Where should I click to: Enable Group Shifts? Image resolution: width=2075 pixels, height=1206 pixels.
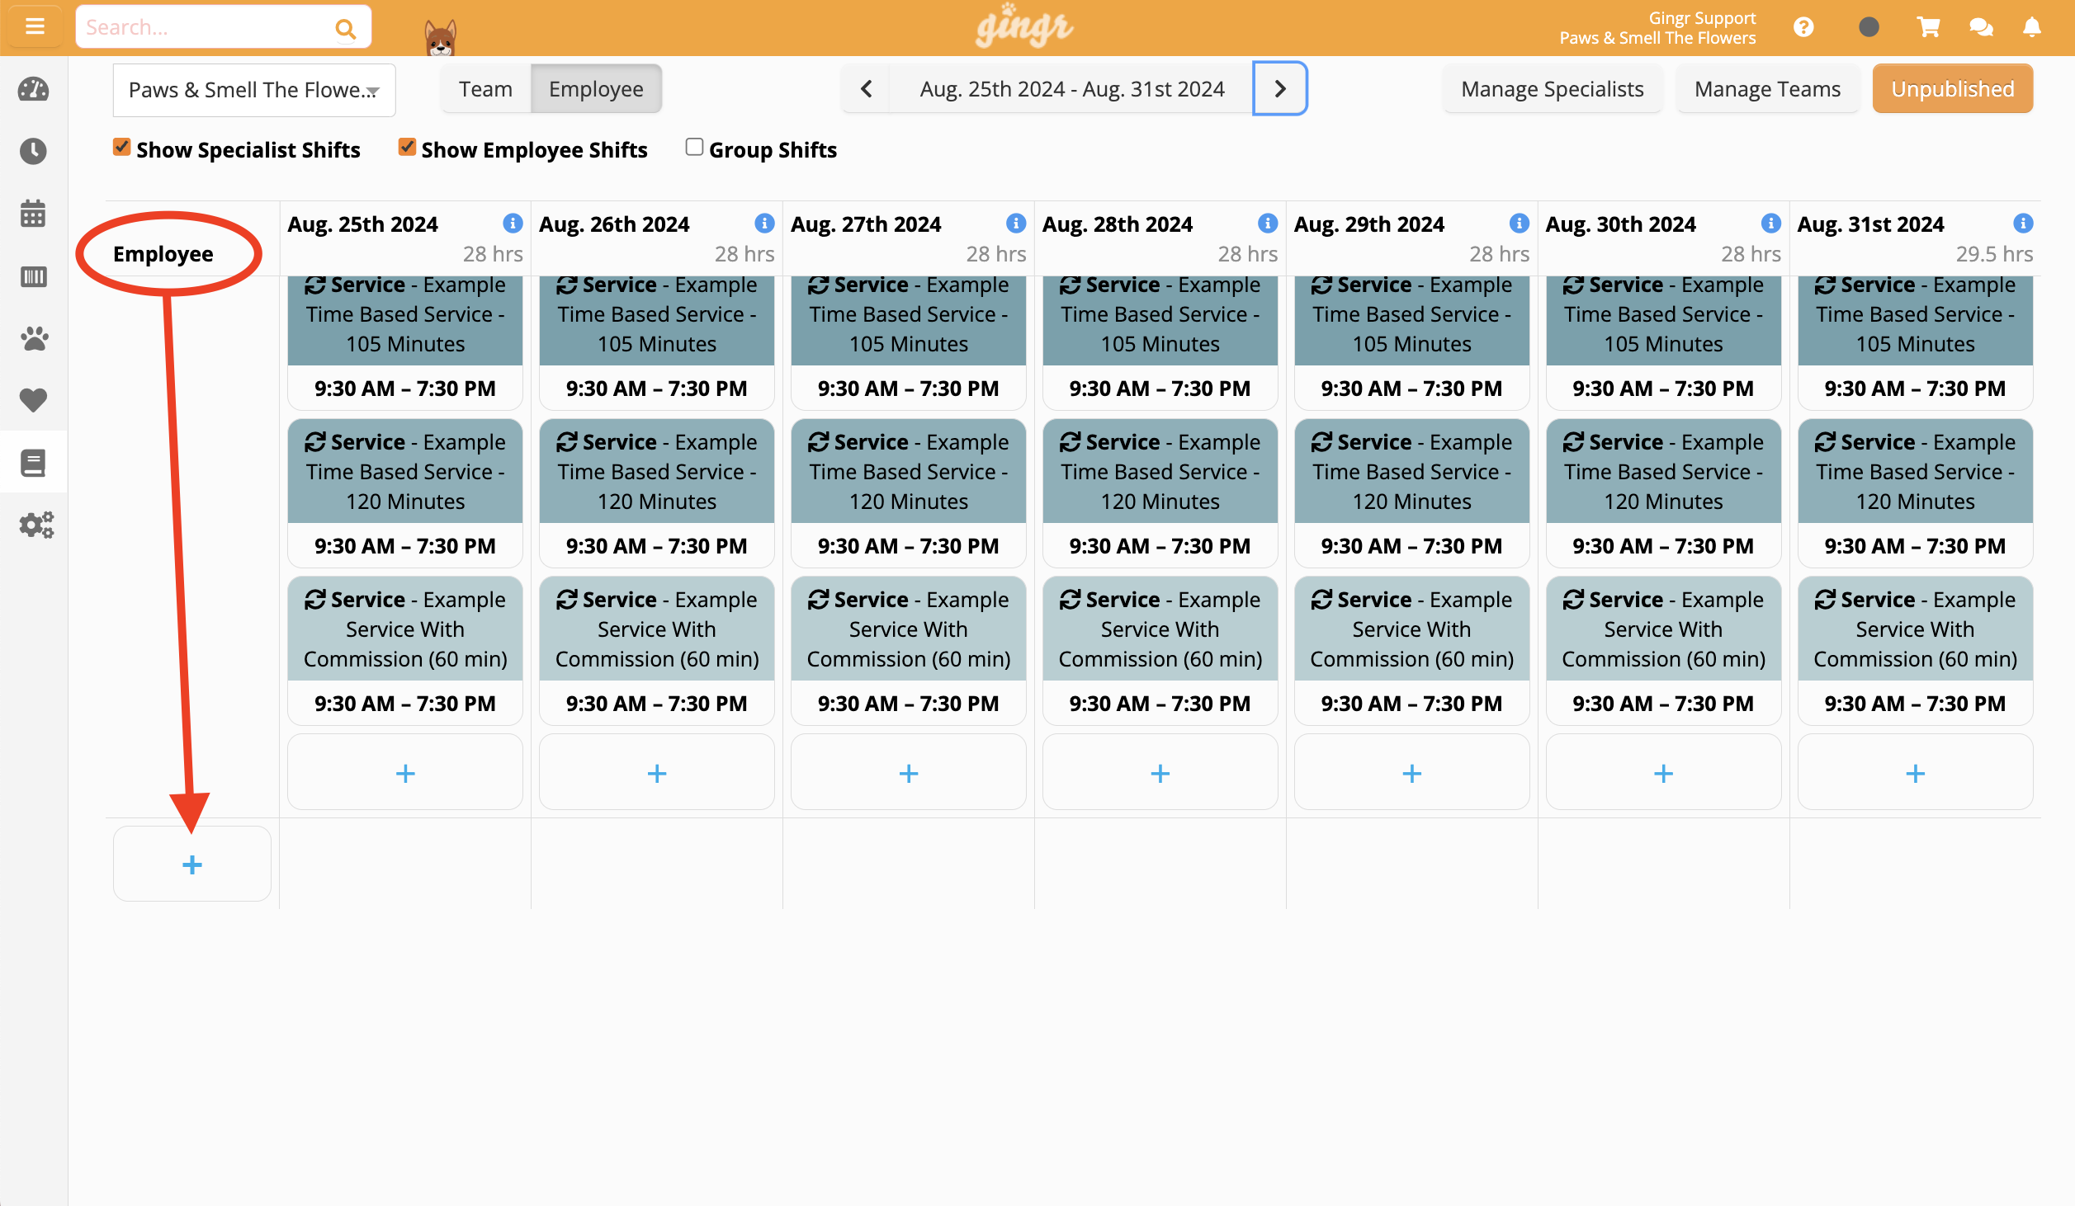click(693, 147)
